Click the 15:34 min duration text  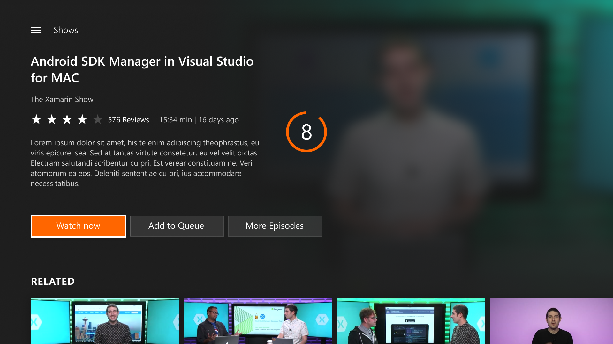(176, 120)
